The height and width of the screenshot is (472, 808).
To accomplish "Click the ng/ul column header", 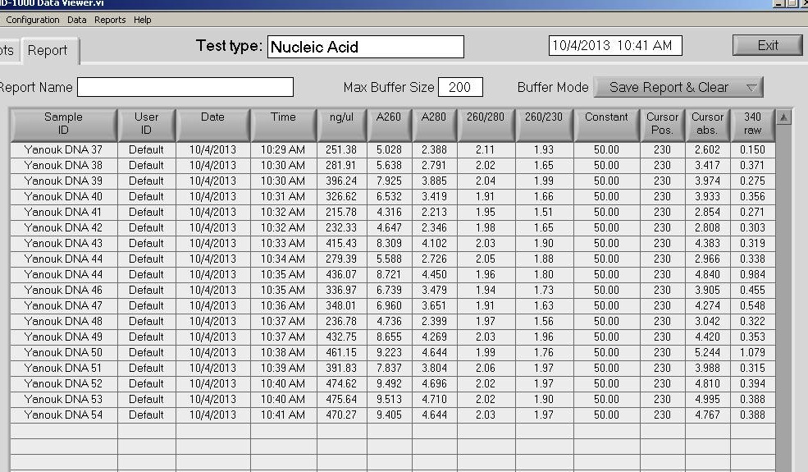I will (x=341, y=124).
